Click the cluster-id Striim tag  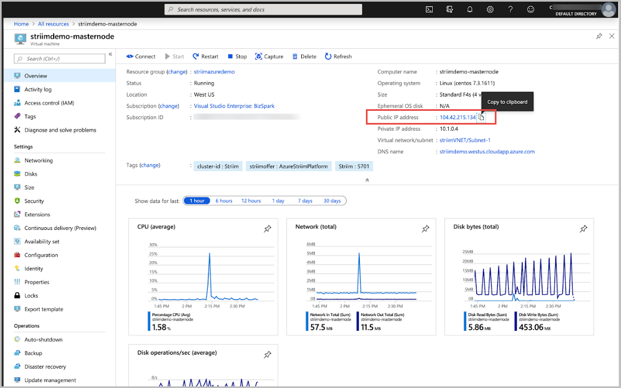(218, 166)
